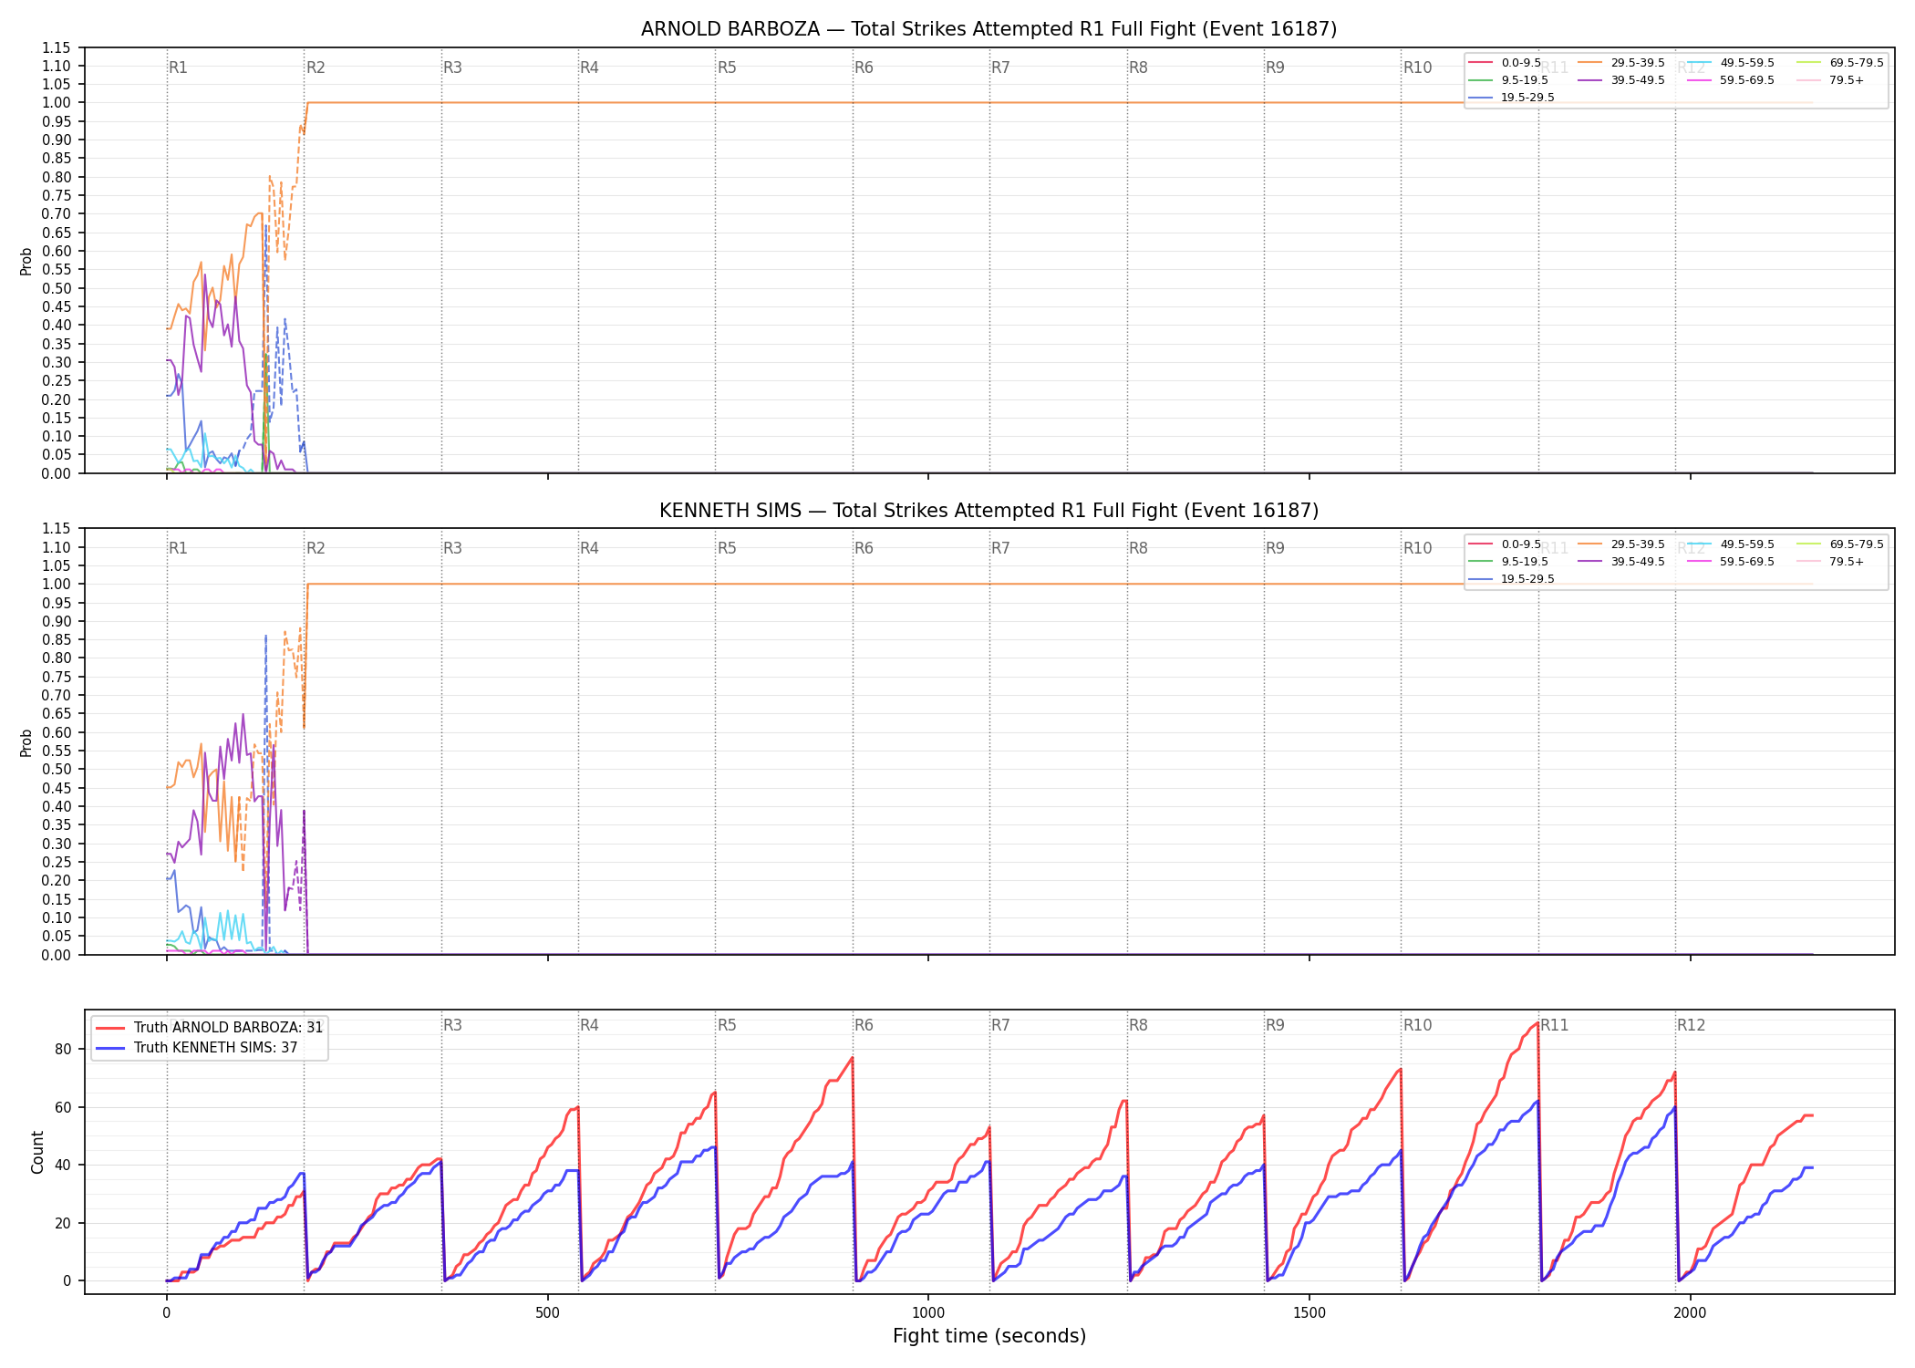Click the R4 round label in Count chart
1915x1368 pixels.
[589, 1025]
